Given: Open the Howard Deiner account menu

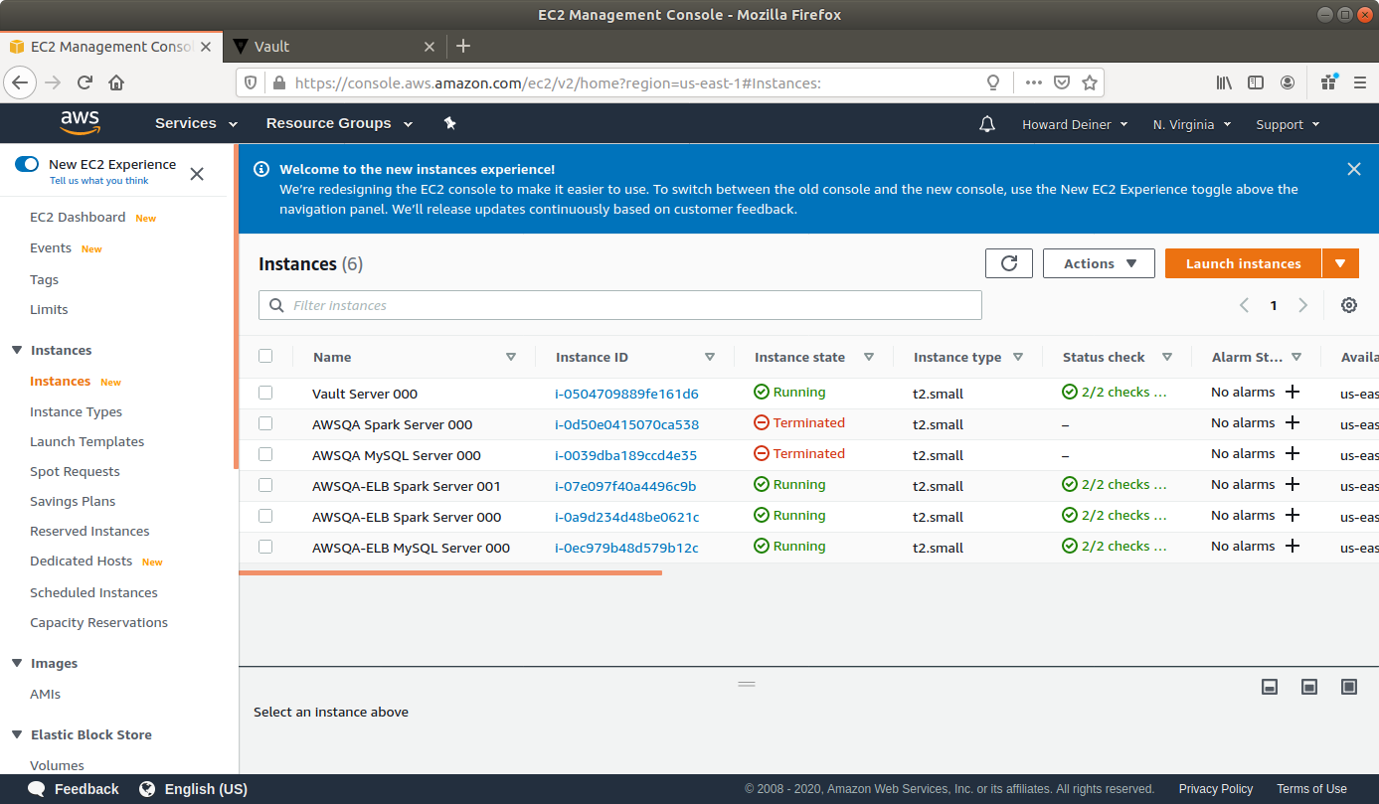Looking at the screenshot, I should pos(1075,124).
